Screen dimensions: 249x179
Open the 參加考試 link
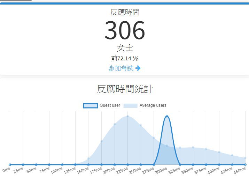121,68
